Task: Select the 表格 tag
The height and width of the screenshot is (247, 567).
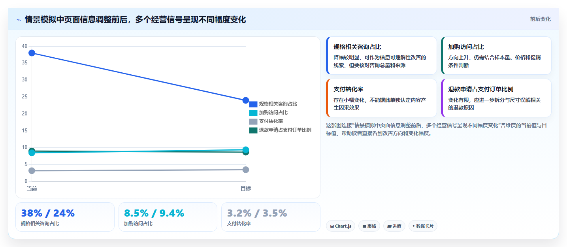Action: click(369, 226)
